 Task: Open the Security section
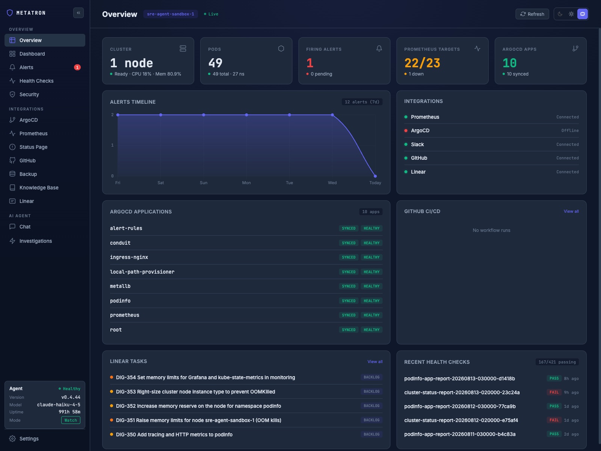pos(45,94)
